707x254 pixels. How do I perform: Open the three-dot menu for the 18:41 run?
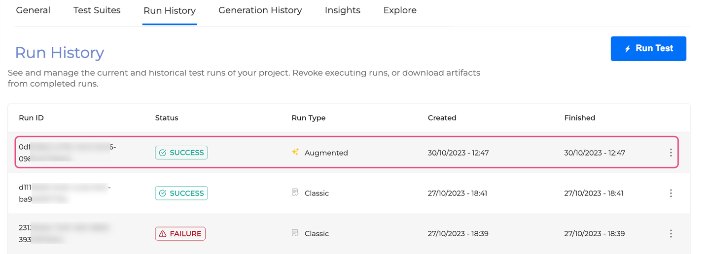[671, 193]
